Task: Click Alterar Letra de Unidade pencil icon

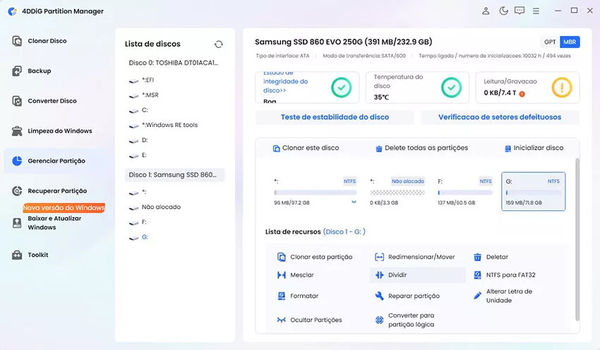Action: [478, 296]
